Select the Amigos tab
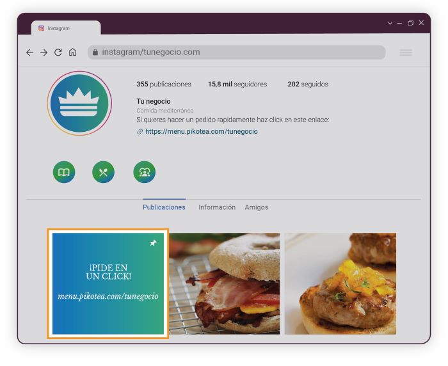The image size is (448, 366). pos(256,207)
